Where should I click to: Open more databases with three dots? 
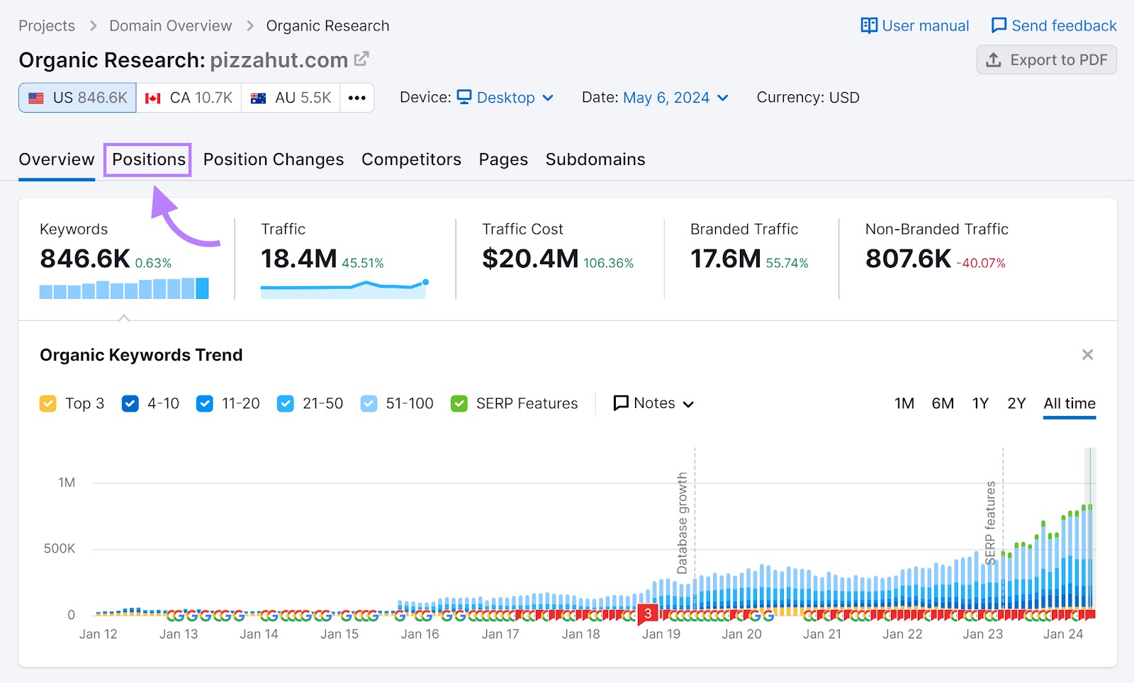357,98
